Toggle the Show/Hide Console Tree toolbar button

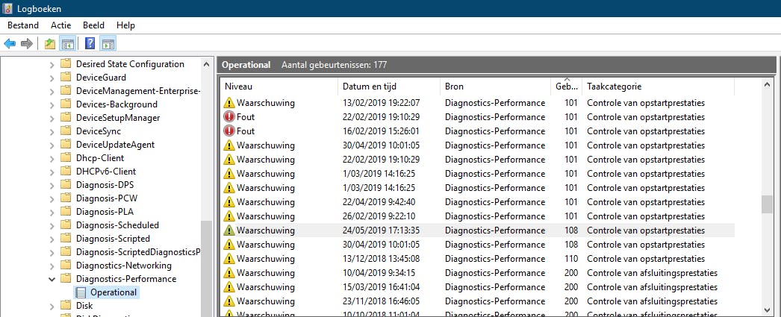pos(67,43)
